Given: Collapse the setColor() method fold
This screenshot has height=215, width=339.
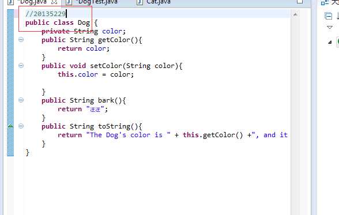Looking at the screenshot, I should pos(21,66).
